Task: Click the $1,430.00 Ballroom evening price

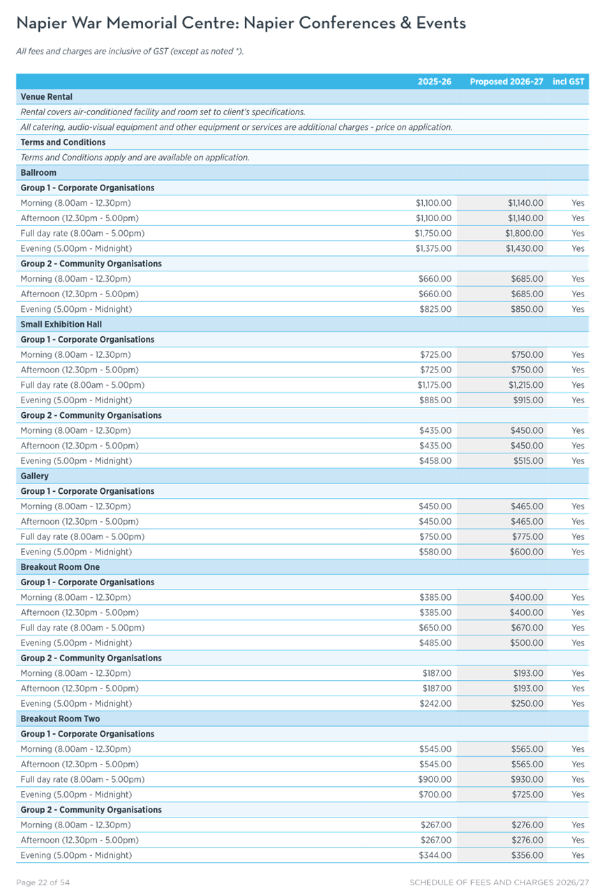Action: coord(524,248)
